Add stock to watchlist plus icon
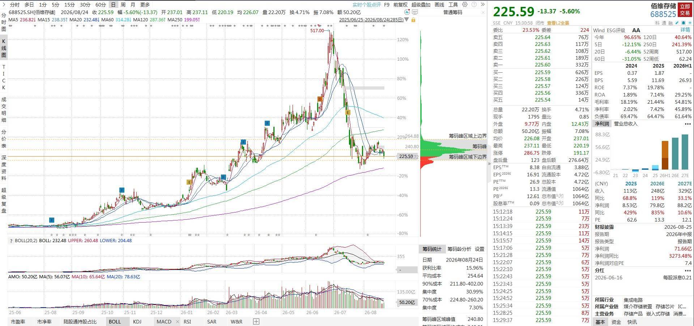This screenshot has height=326, width=694. (690, 23)
